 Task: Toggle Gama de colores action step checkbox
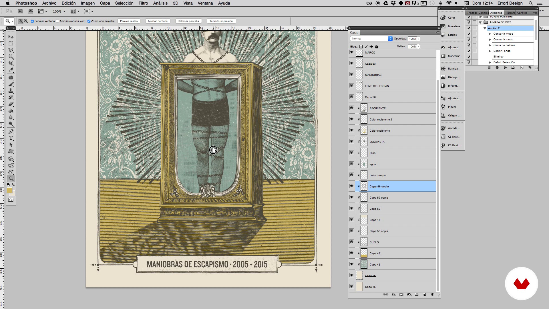(x=469, y=45)
